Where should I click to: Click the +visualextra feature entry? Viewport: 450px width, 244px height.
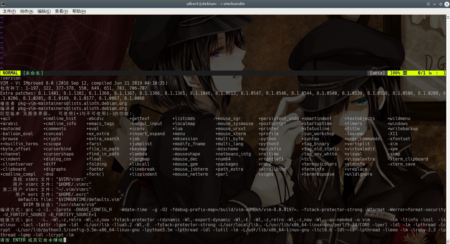pos(360,159)
